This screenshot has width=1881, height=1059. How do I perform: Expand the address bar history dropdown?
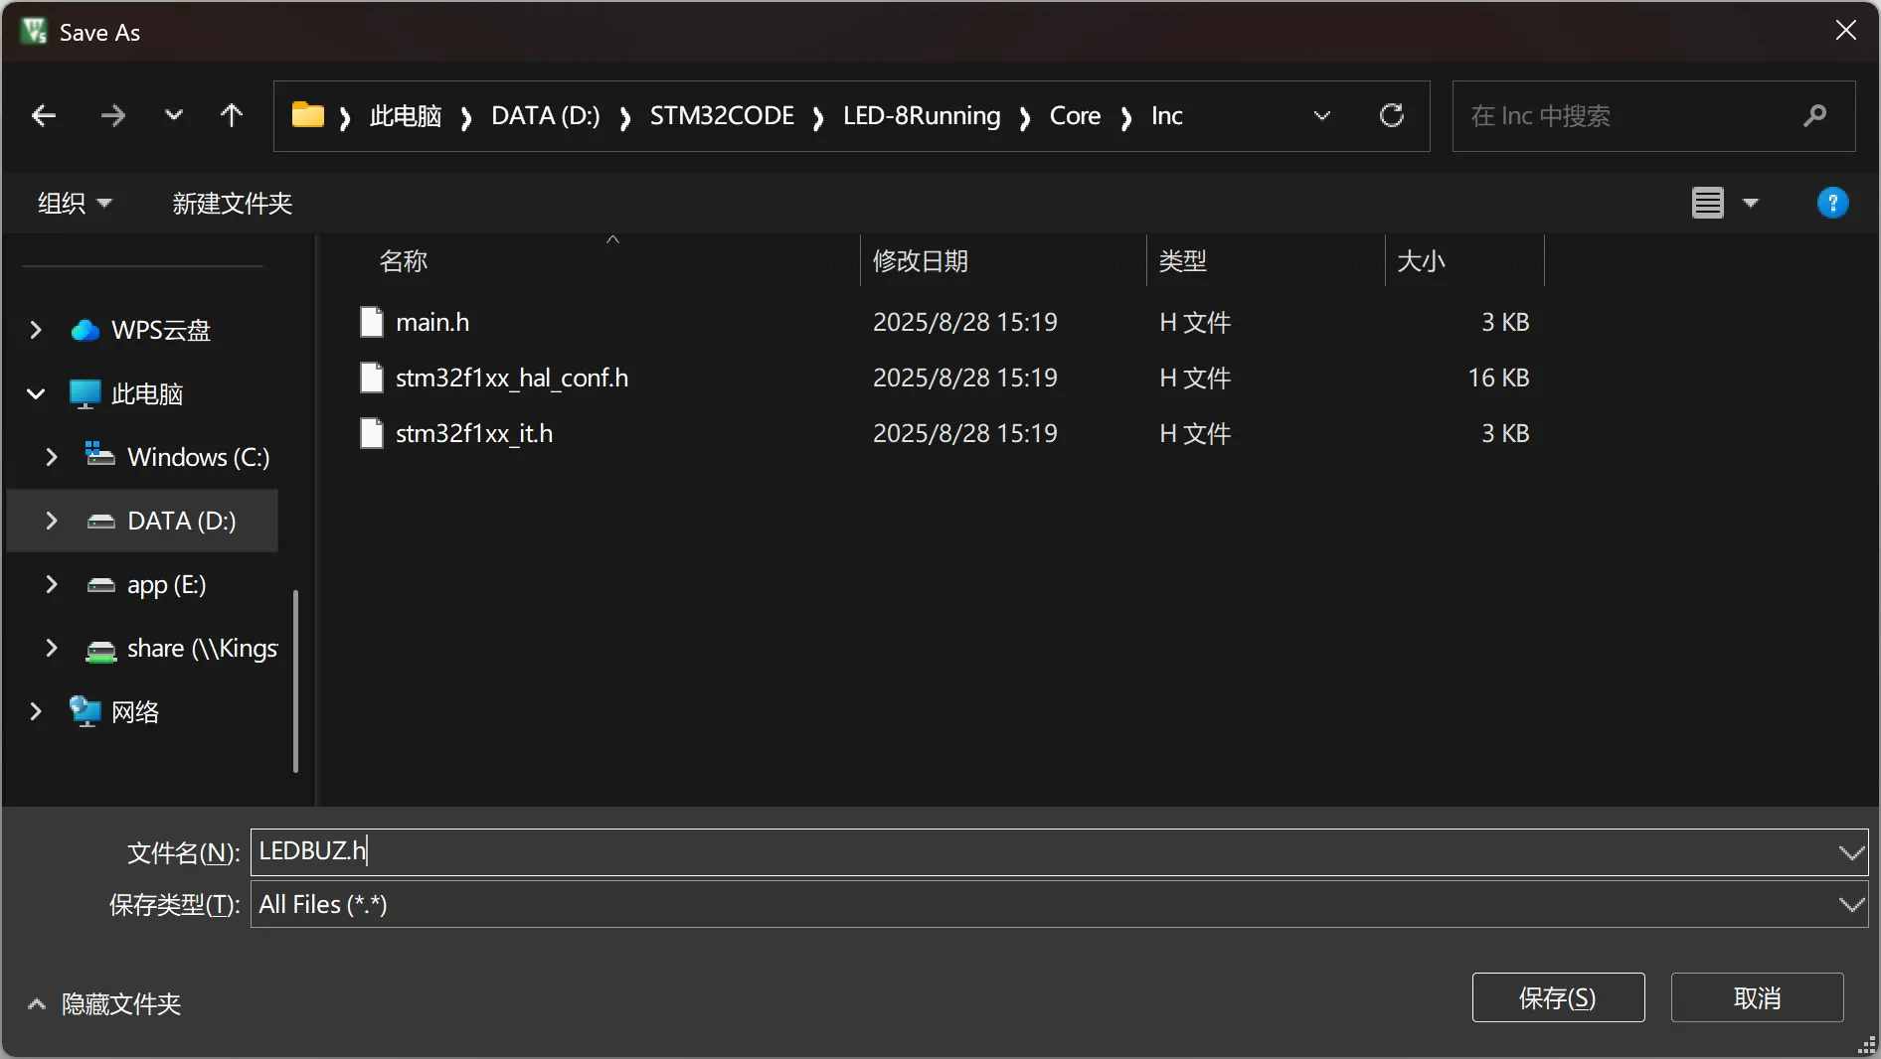pyautogui.click(x=1321, y=116)
